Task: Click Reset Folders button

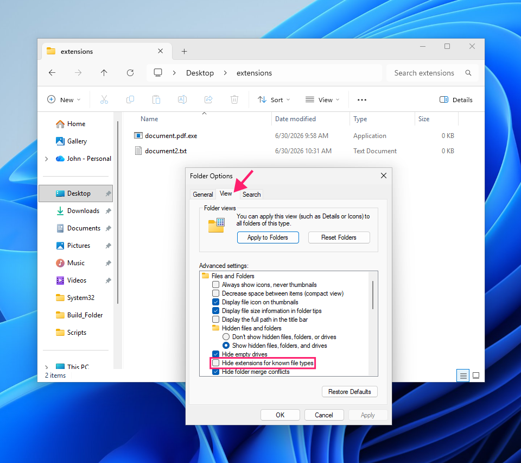Action: 339,237
